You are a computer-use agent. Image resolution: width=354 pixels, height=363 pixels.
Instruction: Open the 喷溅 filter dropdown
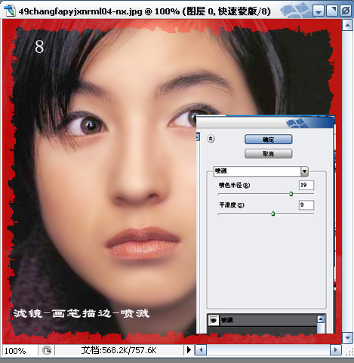(x=304, y=171)
